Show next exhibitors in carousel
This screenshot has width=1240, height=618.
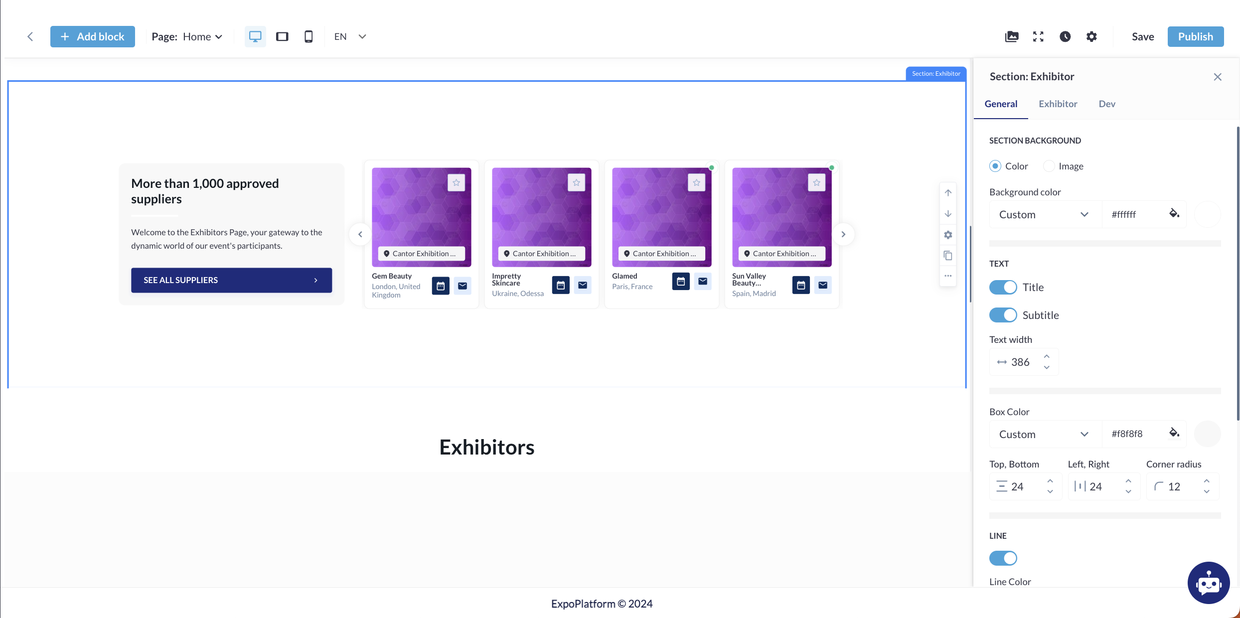[x=843, y=234]
